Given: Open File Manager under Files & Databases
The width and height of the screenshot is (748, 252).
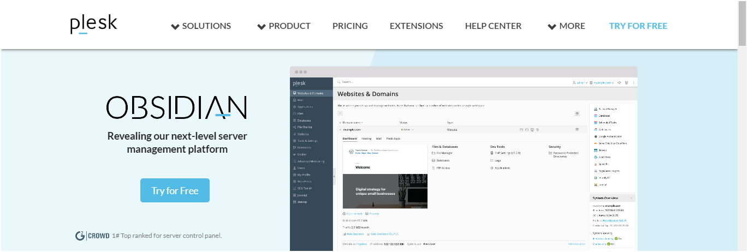Looking at the screenshot, I should pos(442,153).
